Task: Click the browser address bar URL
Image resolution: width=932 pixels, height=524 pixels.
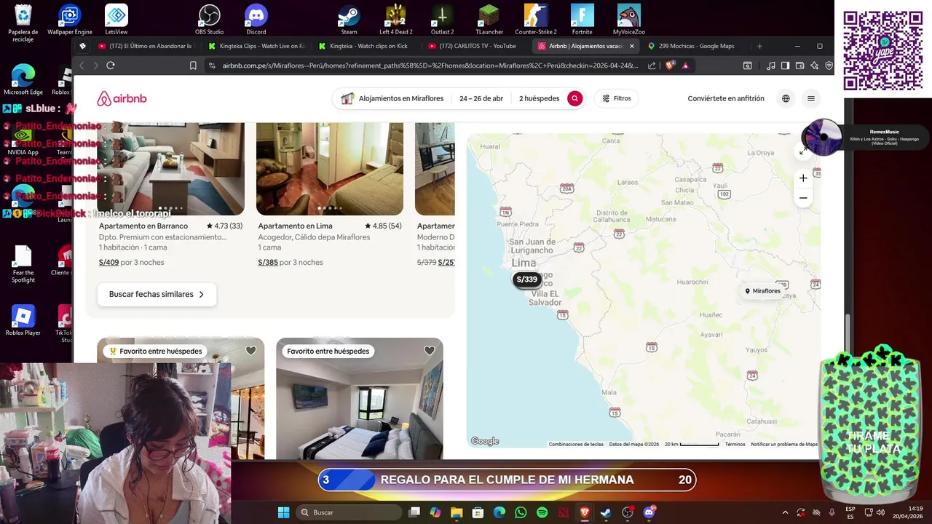Action: pos(430,65)
